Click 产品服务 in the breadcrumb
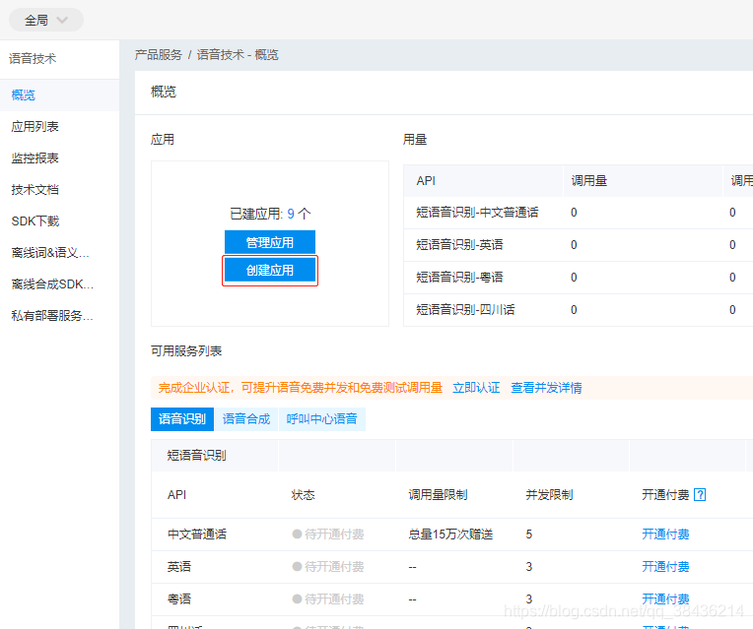This screenshot has height=629, width=753. (159, 55)
